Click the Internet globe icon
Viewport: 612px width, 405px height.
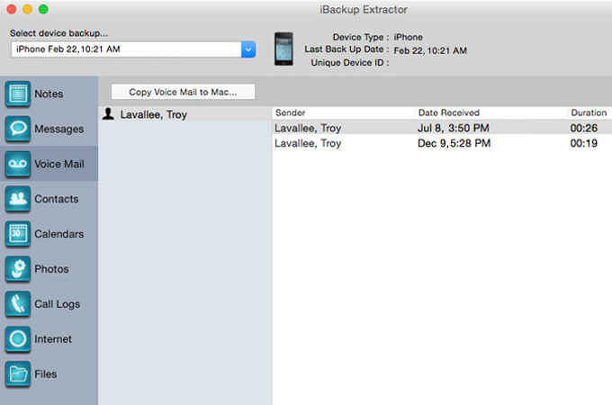tap(18, 339)
